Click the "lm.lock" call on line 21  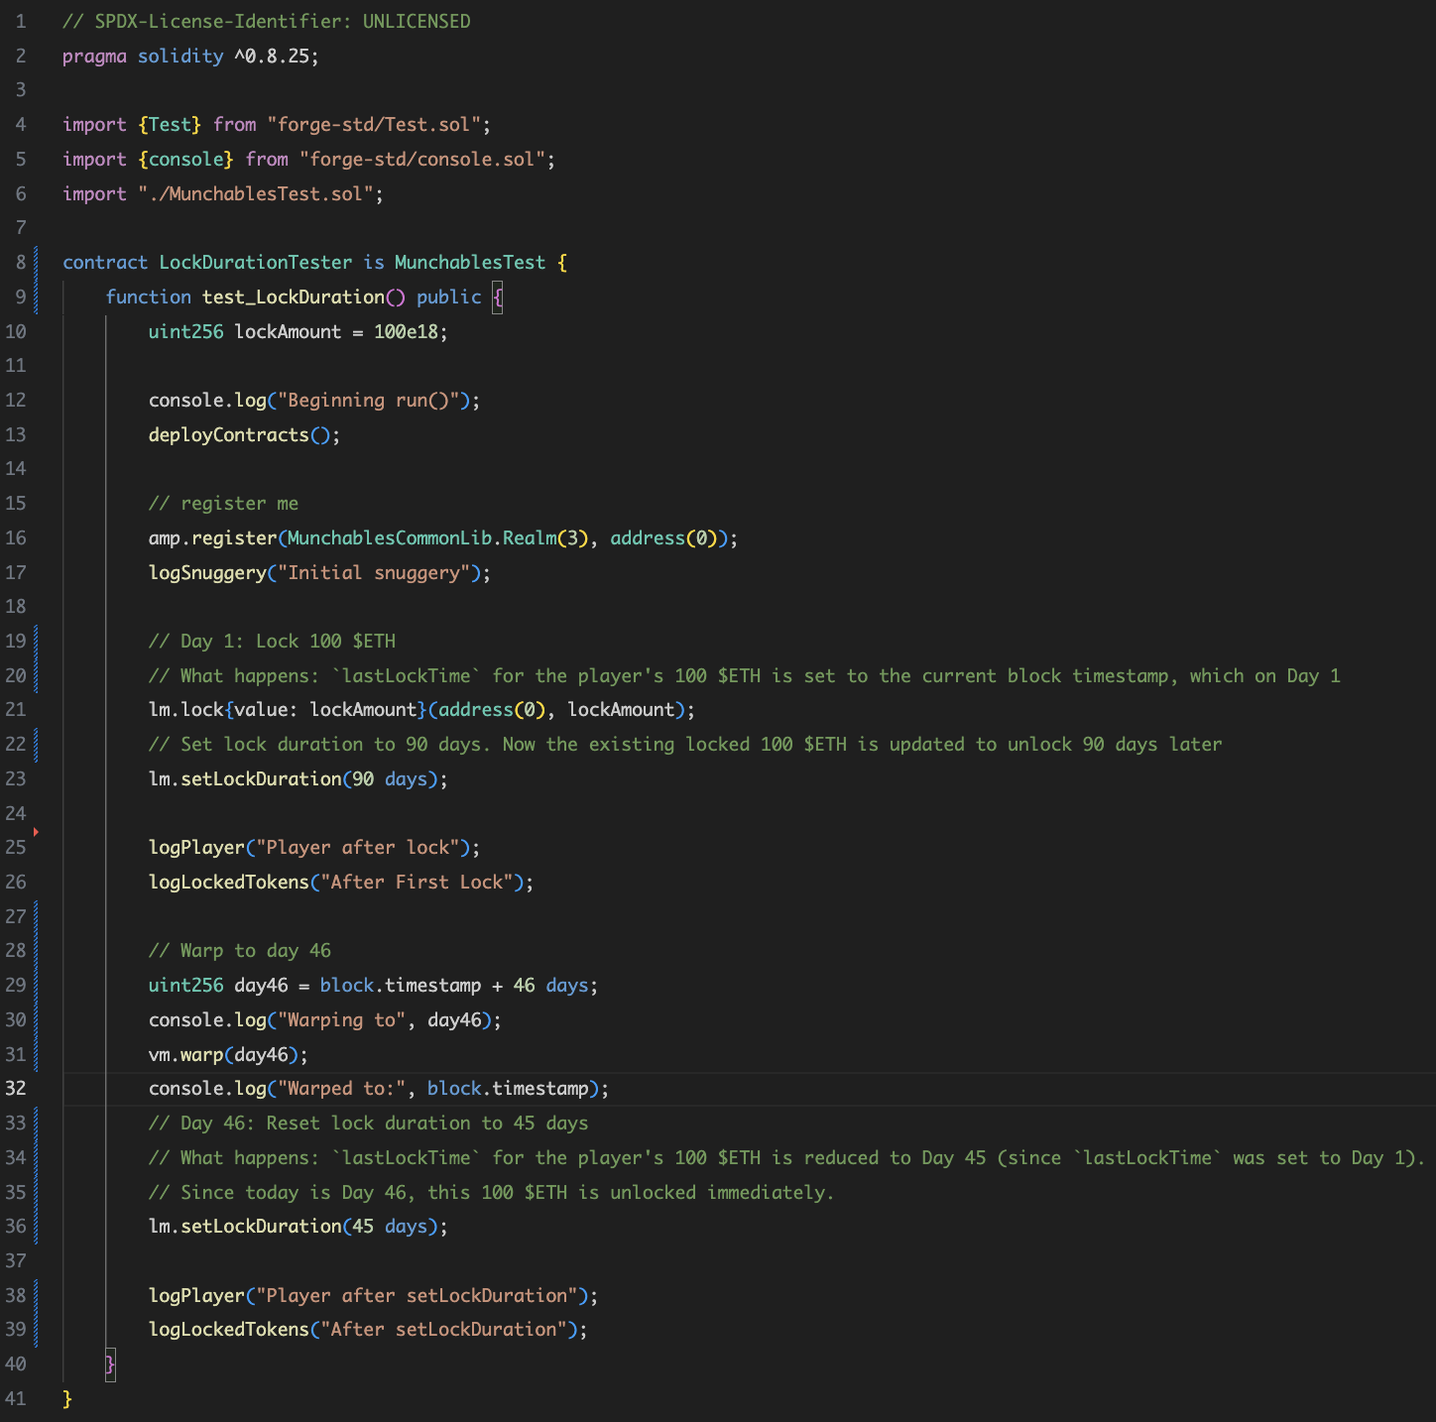pos(186,709)
